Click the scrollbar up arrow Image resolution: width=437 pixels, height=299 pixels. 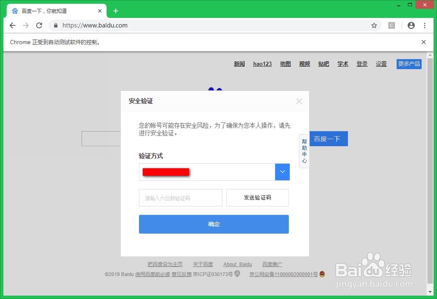[x=430, y=55]
